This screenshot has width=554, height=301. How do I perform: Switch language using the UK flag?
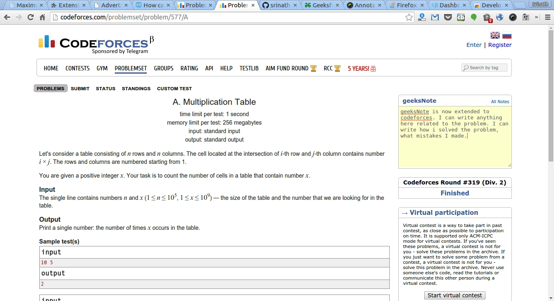pos(495,35)
